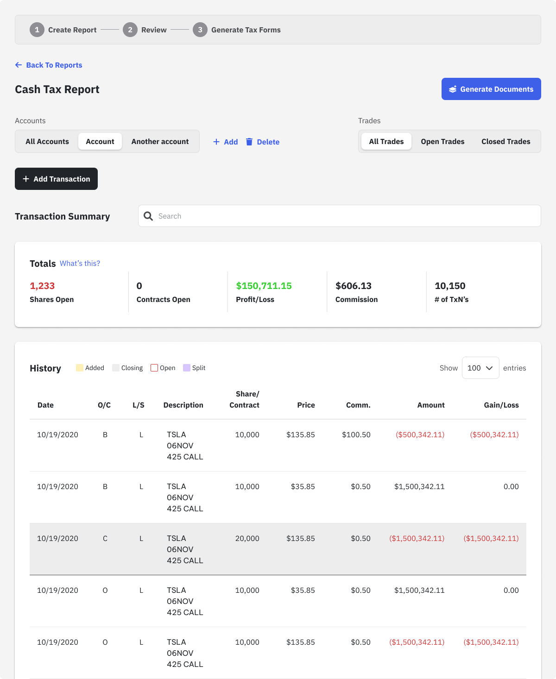The height and width of the screenshot is (679, 556).
Task: Click the step 2 Review circle icon
Action: pyautogui.click(x=130, y=30)
